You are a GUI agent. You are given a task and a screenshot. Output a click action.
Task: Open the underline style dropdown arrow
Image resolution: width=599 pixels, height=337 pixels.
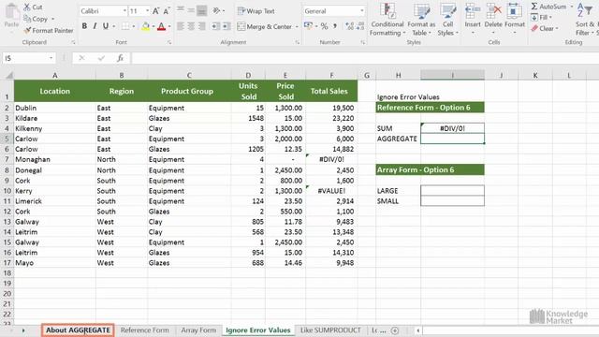114,26
